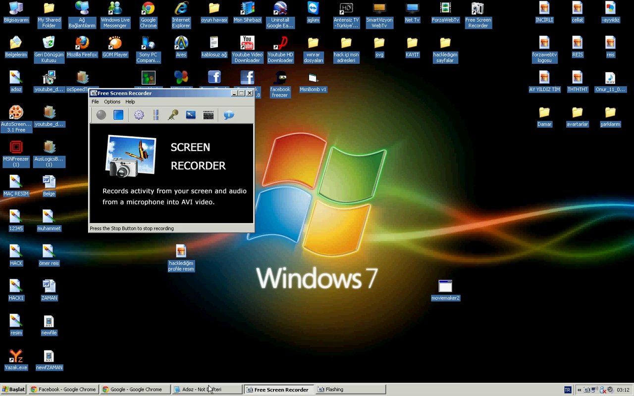Viewport: 634px width, 396px height.
Task: Select Free Screen Recorder taskbar button
Action: [x=279, y=390]
